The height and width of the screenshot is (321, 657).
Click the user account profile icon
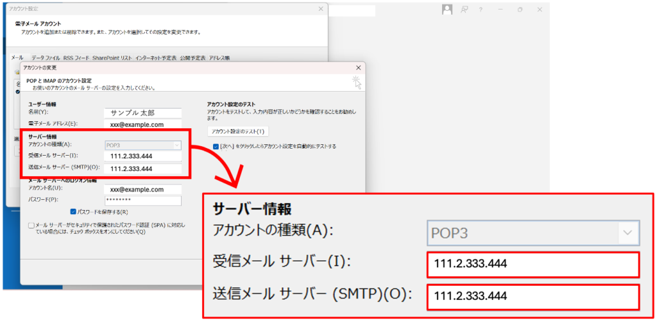tap(447, 10)
